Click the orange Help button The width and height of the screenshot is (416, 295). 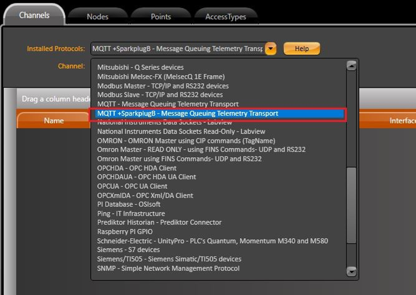(302, 49)
